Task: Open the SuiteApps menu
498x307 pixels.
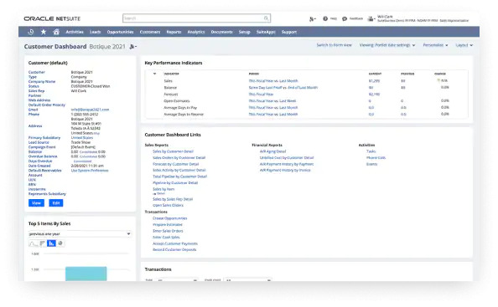Action: coord(266,32)
